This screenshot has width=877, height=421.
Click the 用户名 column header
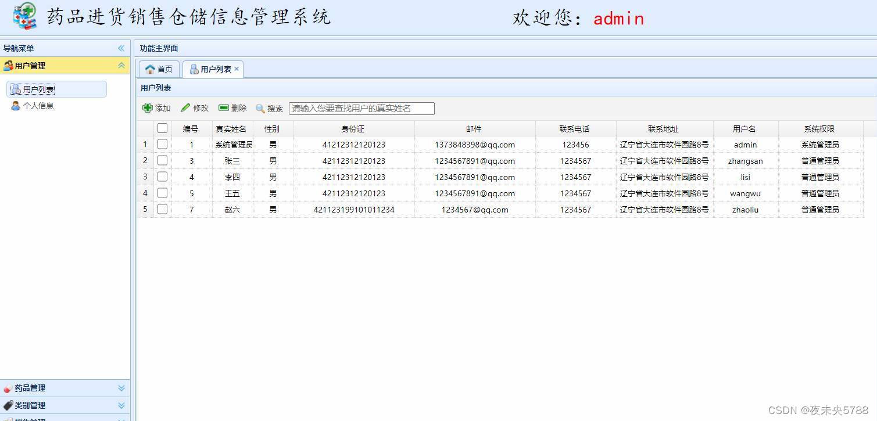[746, 129]
